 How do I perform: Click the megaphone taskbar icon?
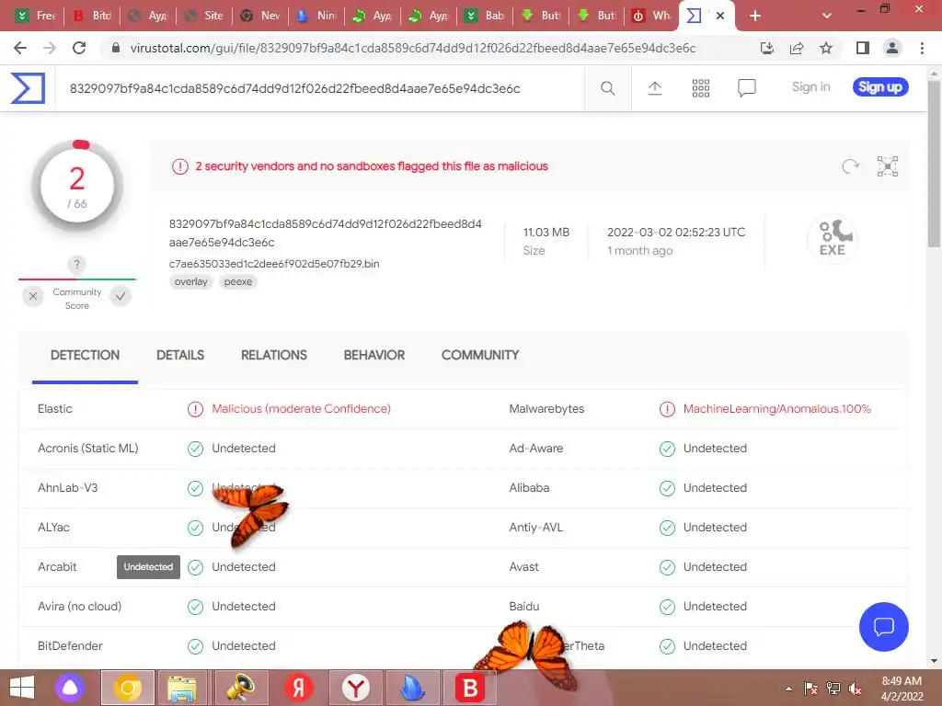point(240,688)
